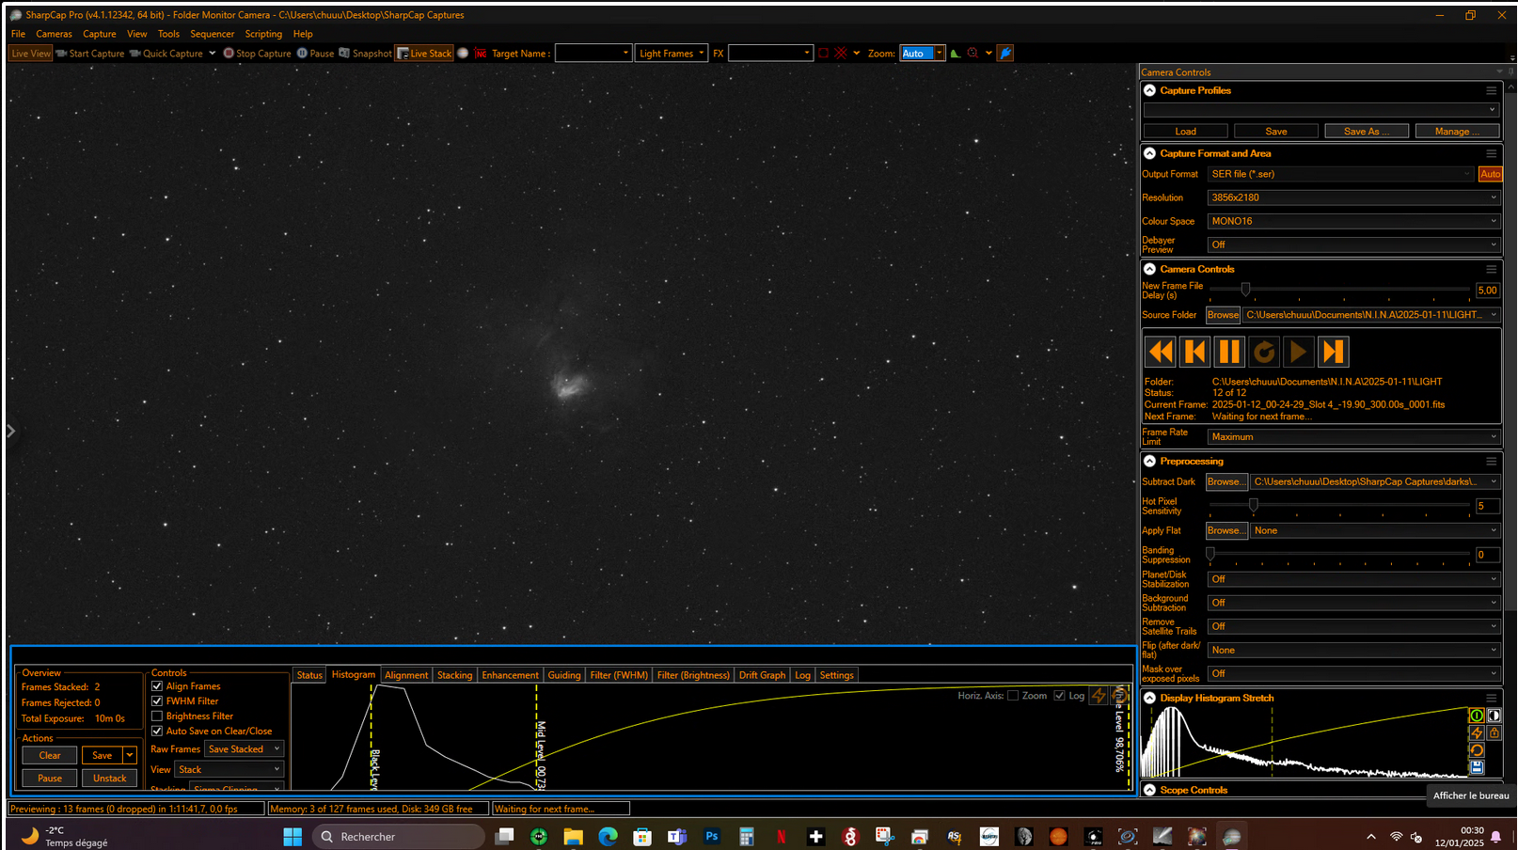
Task: Toggle Auto Save on Clear/Close checkbox
Action: point(157,732)
